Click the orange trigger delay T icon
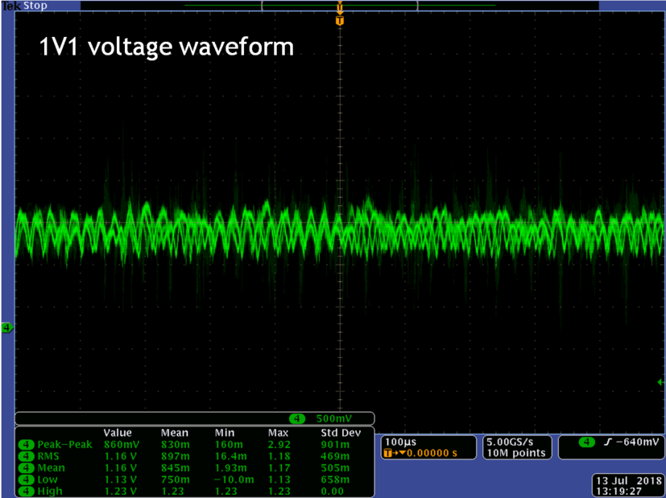This screenshot has width=666, height=498. [388, 453]
